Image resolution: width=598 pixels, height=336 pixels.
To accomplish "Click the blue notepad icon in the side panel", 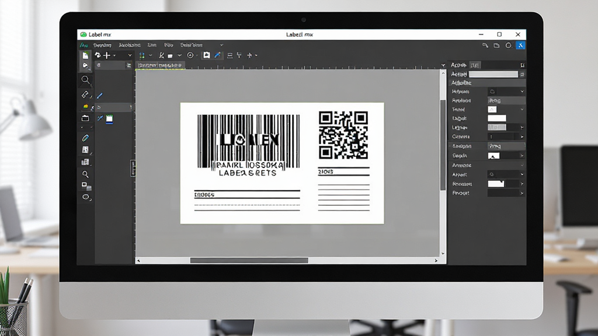I will pyautogui.click(x=109, y=118).
